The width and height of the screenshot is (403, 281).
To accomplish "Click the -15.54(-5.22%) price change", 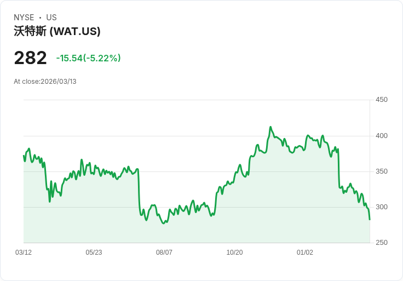I will click(88, 58).
